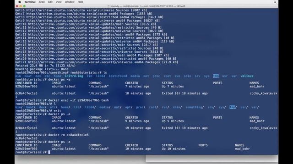Click the 'Fetched 23.4 MB in 7s' line
The image size is (293, 164).
45,66
